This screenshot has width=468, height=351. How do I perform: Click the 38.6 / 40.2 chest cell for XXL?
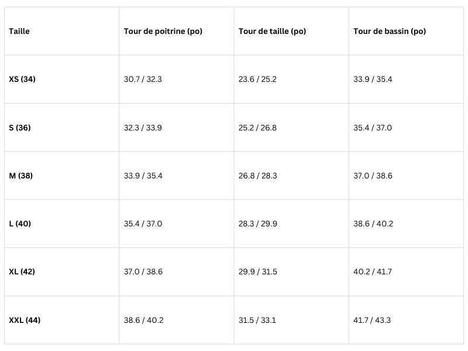pos(143,320)
